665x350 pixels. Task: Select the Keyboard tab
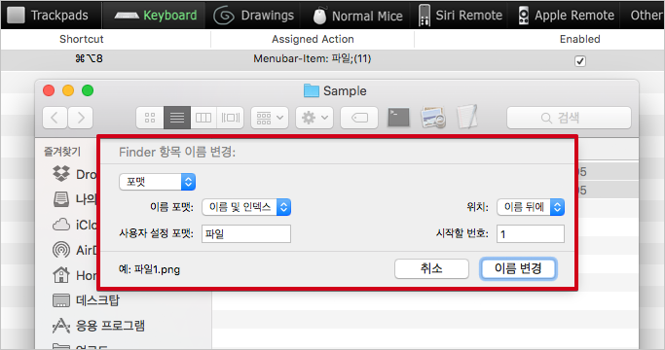click(155, 16)
